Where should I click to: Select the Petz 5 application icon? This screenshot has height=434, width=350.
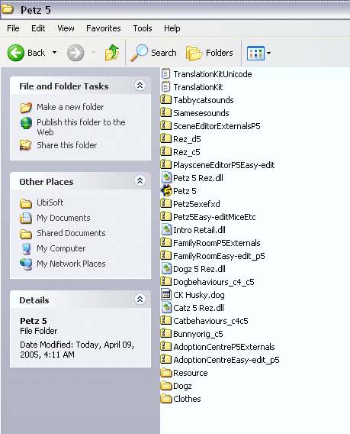[x=166, y=191]
